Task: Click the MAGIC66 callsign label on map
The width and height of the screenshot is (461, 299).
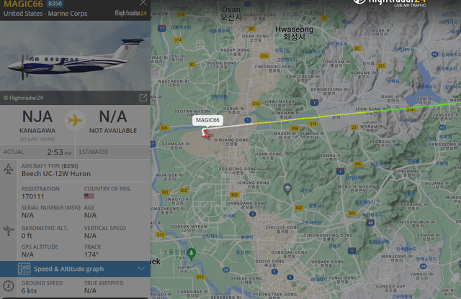Action: (207, 120)
